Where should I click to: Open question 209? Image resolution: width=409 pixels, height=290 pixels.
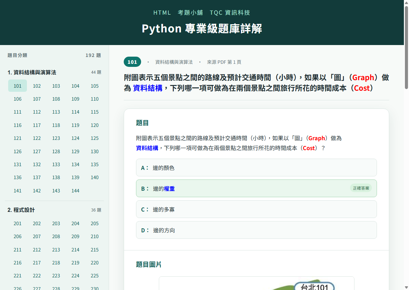tap(75, 236)
